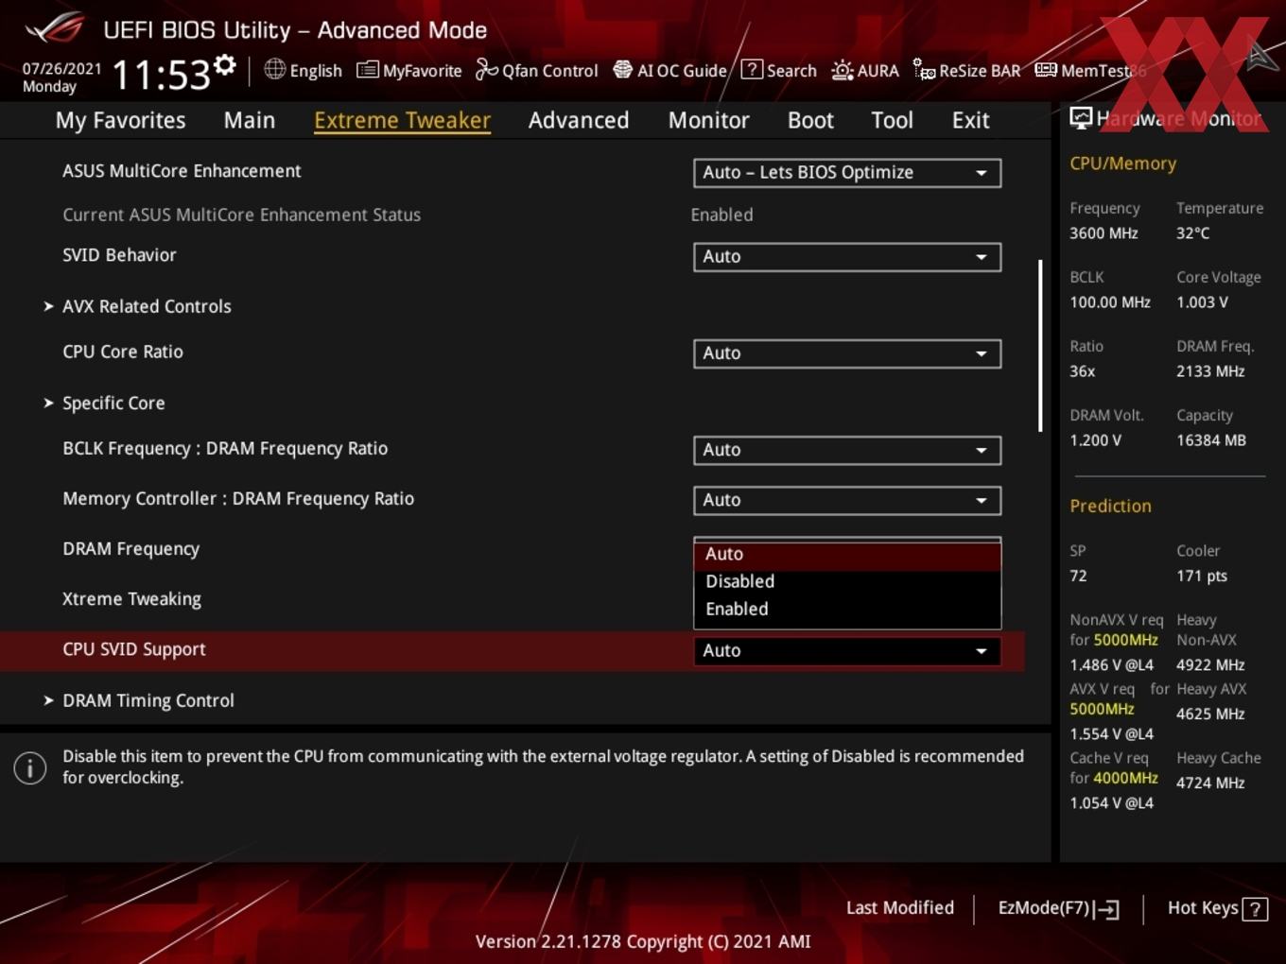The height and width of the screenshot is (964, 1286).
Task: Open AI OC Guide icon
Action: (622, 69)
